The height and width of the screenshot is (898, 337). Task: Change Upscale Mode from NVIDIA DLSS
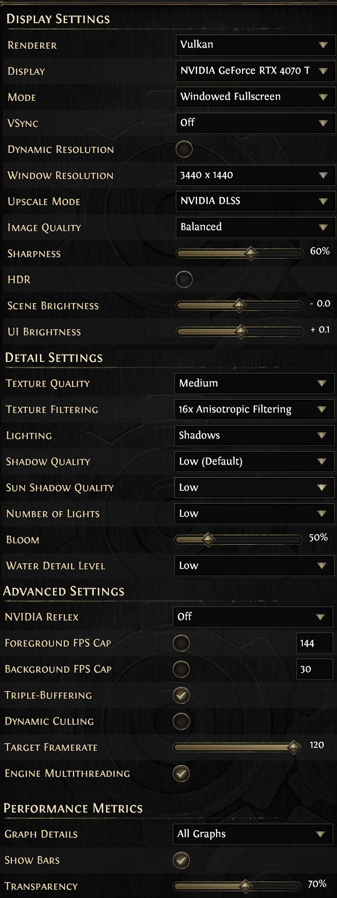pos(255,201)
